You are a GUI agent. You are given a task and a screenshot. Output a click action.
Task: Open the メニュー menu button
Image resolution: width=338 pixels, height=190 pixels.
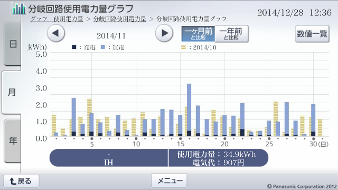coord(169,181)
